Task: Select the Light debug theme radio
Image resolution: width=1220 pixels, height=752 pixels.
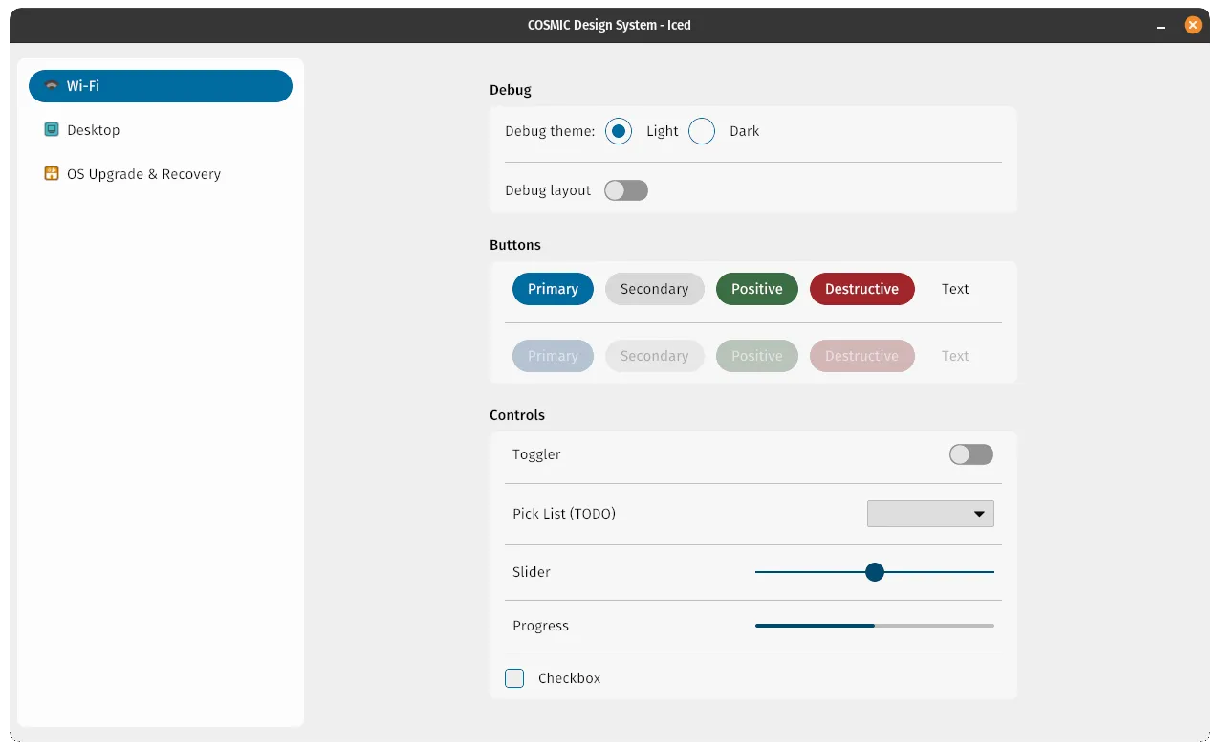Action: (619, 131)
